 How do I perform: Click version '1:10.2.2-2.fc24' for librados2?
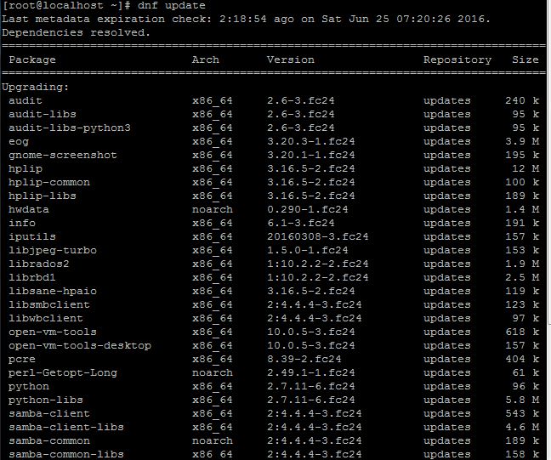click(x=318, y=264)
